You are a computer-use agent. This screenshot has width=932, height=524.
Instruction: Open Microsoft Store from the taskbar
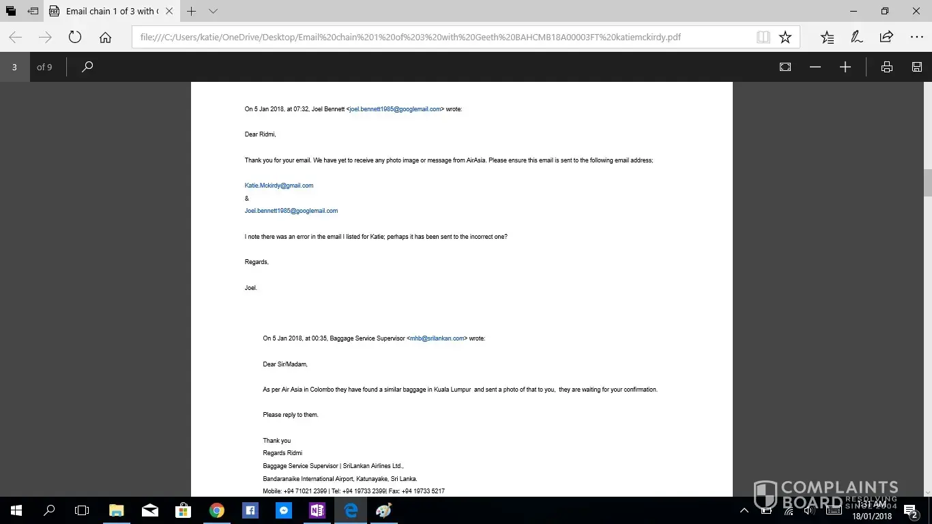coord(184,510)
